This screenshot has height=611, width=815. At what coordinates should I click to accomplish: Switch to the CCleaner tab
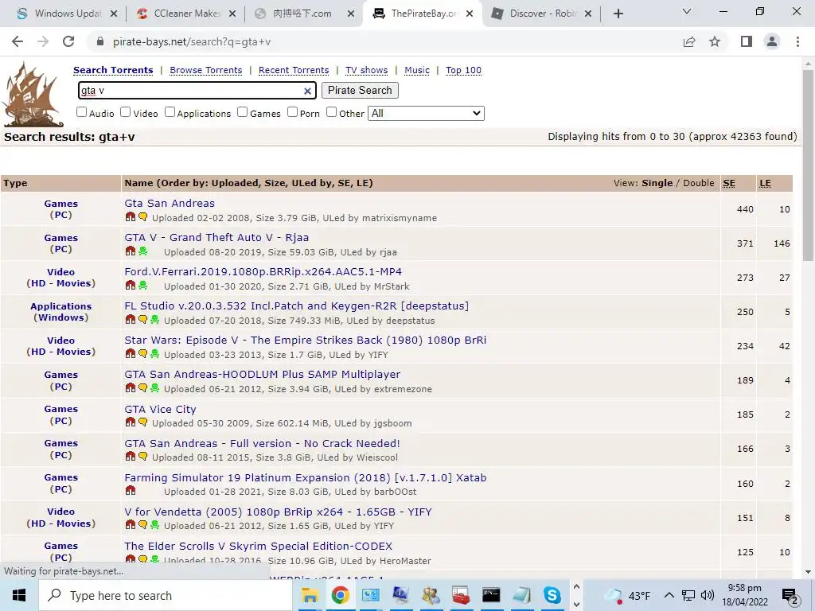click(x=186, y=14)
